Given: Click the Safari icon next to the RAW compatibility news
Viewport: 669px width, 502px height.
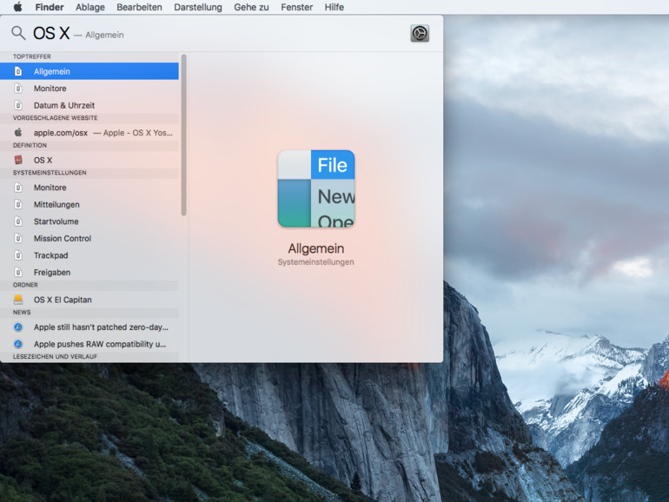Looking at the screenshot, I should coord(18,344).
